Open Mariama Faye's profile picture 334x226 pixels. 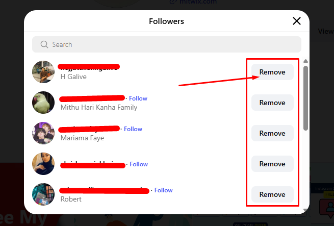pos(43,133)
